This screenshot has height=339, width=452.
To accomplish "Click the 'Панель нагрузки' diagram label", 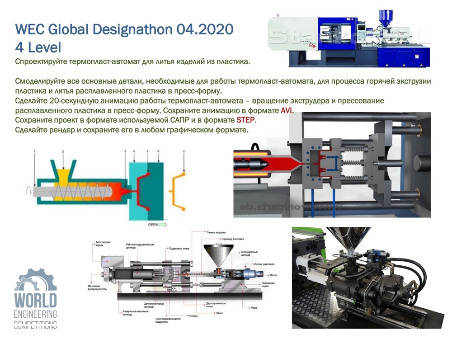I will (216, 232).
